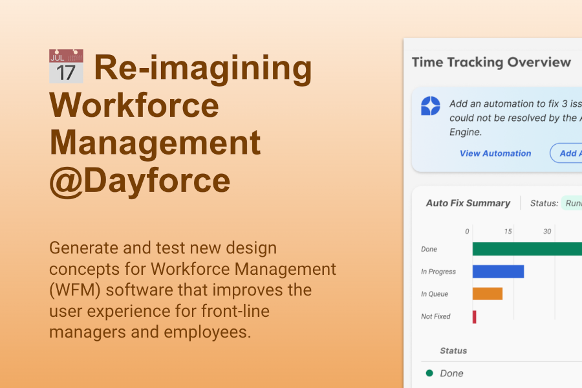Click the blue automation engine icon
This screenshot has width=582, height=388.
[431, 106]
